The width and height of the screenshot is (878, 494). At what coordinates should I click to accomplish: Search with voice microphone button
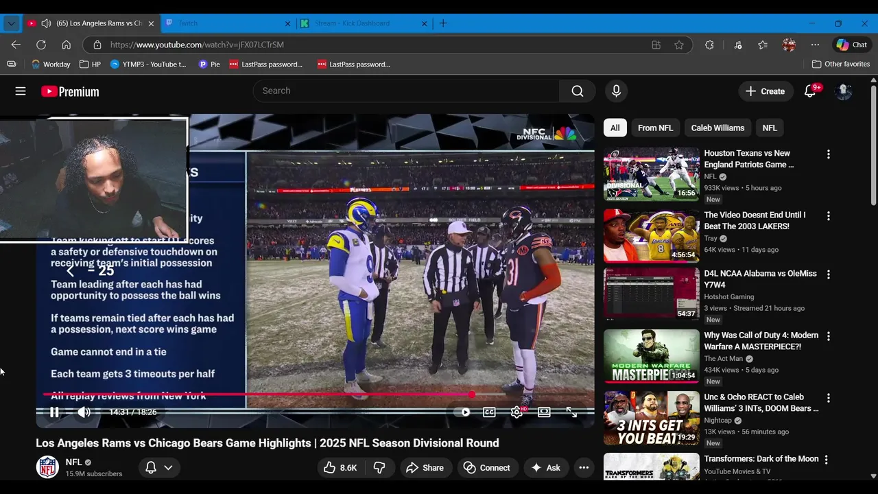(616, 91)
